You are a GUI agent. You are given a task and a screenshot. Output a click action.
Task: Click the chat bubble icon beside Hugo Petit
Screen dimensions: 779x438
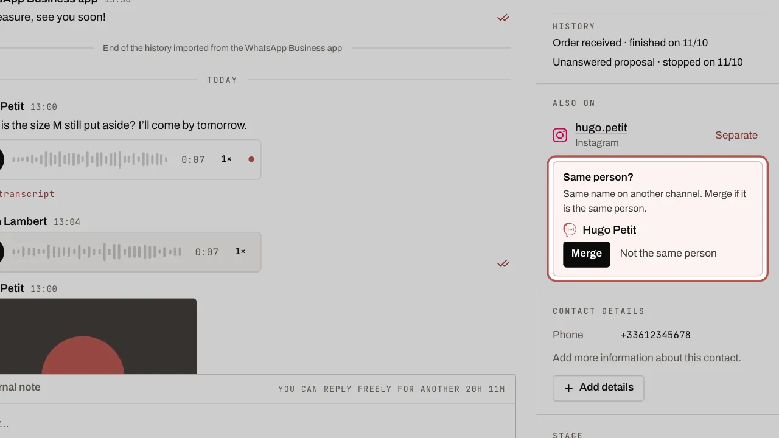click(x=570, y=230)
